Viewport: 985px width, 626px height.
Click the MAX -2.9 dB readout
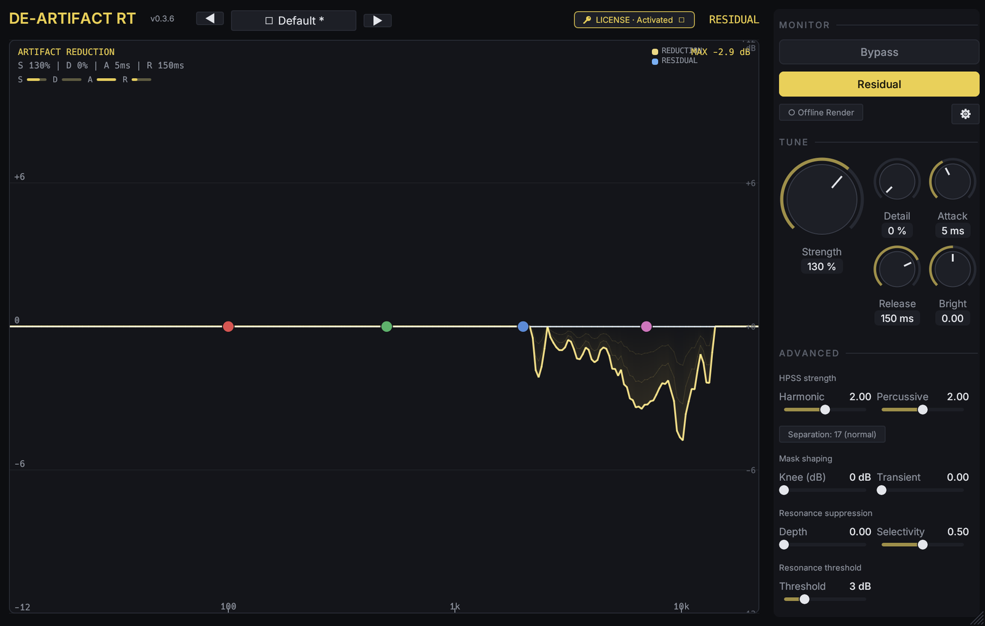pos(720,52)
